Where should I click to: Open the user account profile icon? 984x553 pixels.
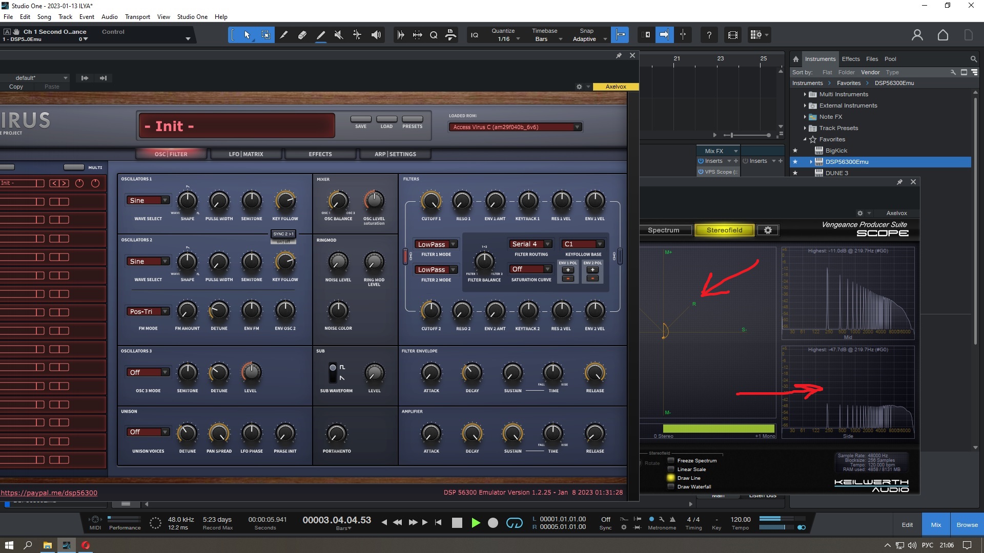[x=917, y=35]
